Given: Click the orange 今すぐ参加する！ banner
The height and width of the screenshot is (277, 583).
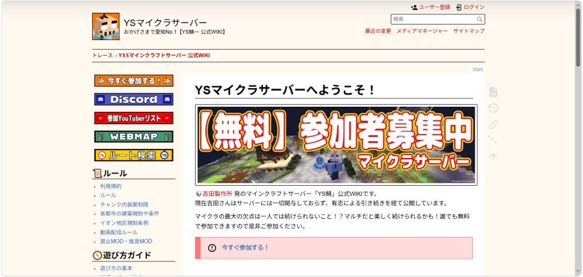Looking at the screenshot, I should [134, 80].
